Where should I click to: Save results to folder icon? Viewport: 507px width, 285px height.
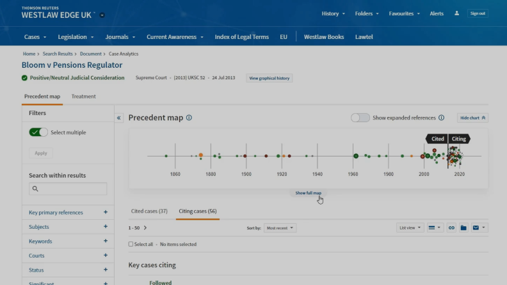(463, 227)
